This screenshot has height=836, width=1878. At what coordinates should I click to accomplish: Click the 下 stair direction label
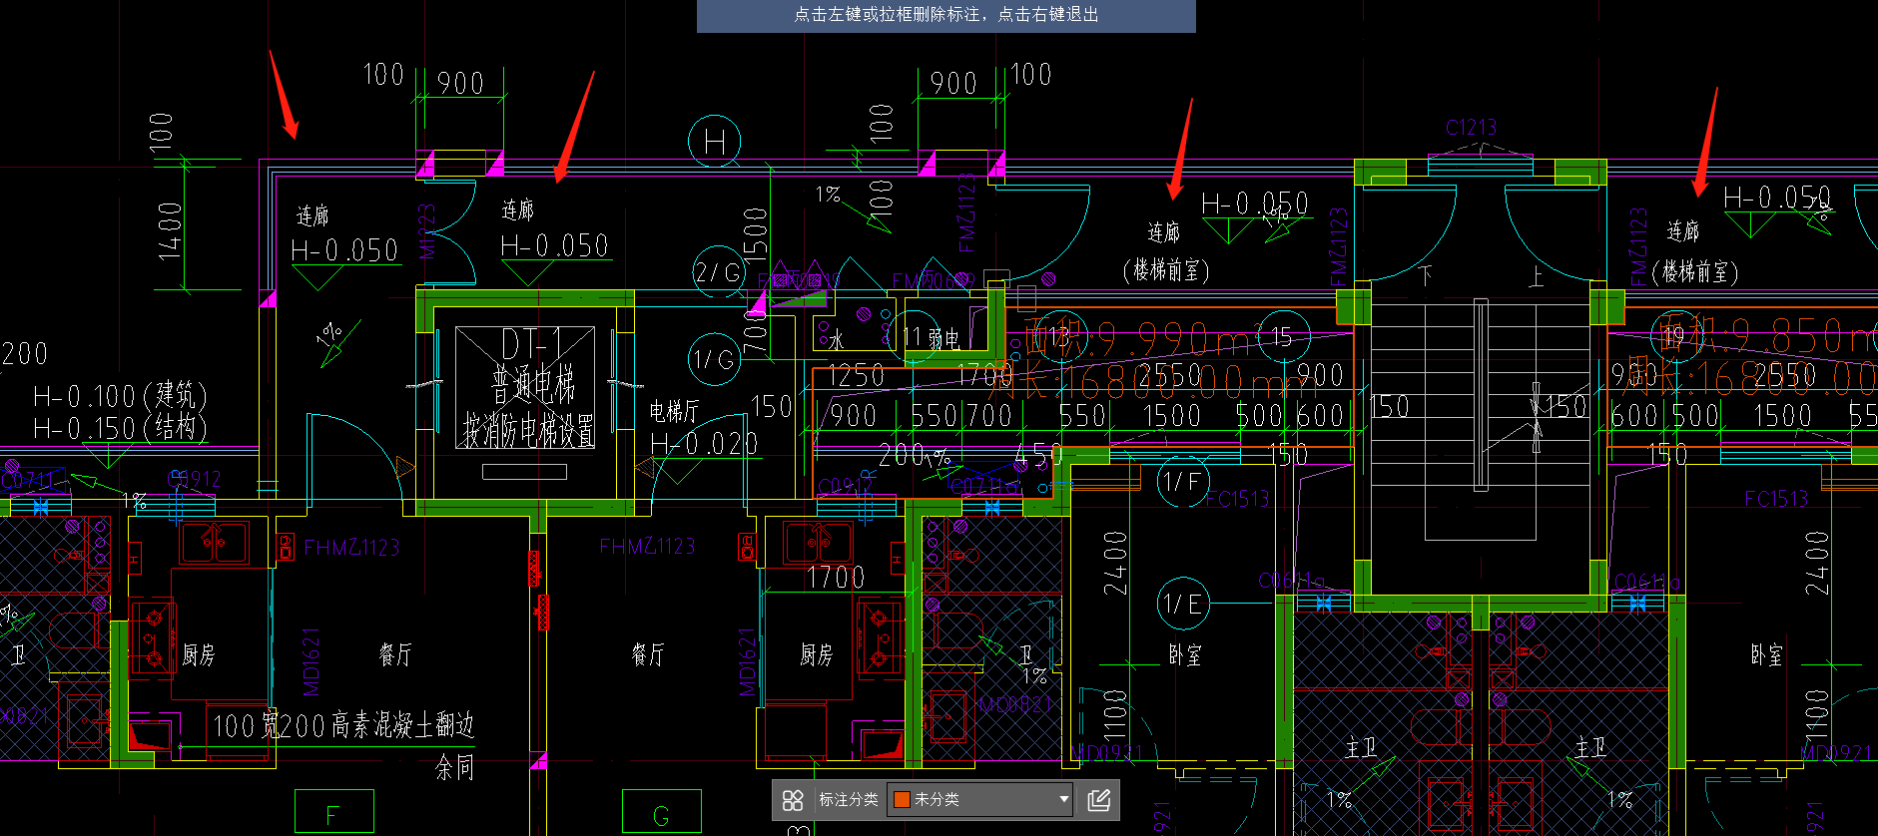[1426, 274]
